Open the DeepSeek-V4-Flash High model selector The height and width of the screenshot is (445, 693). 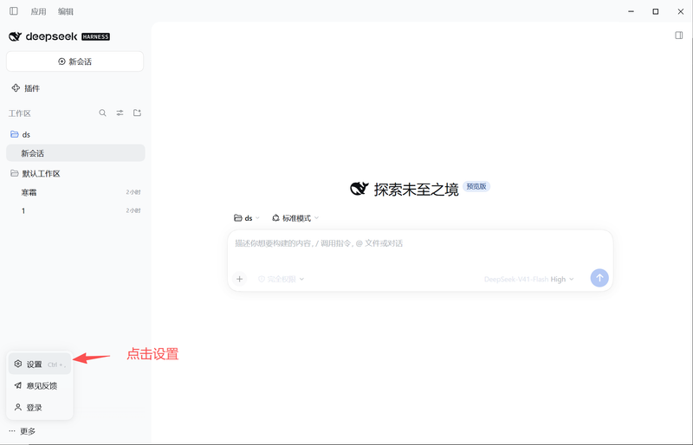tap(529, 280)
